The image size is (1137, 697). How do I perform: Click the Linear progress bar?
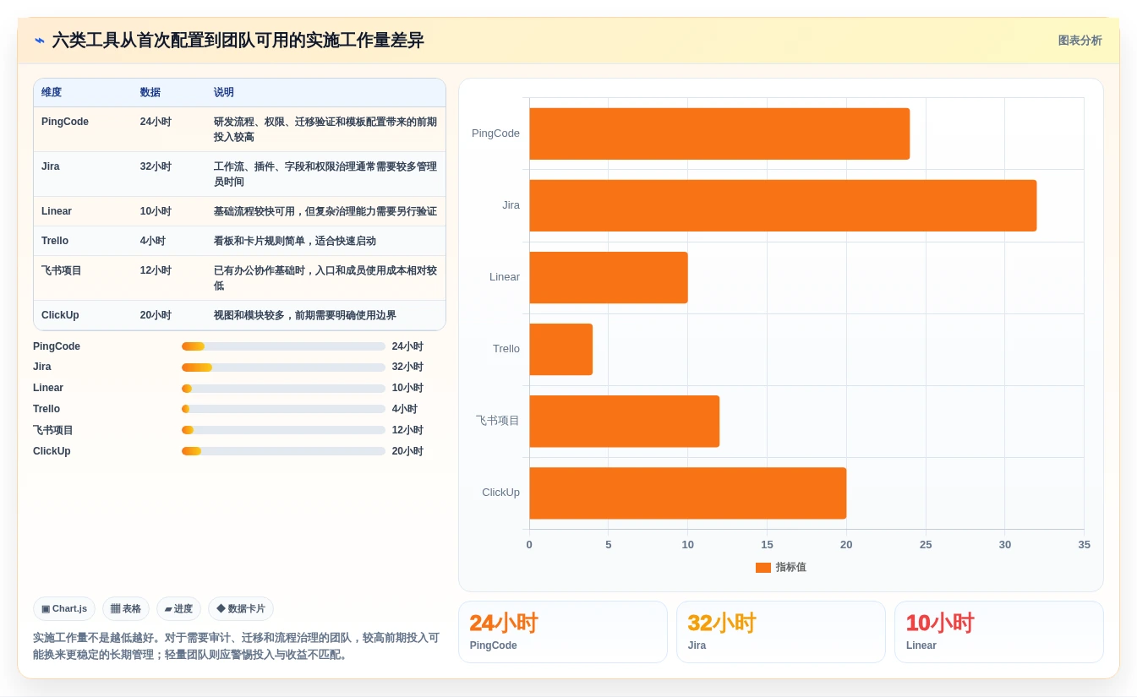(283, 389)
